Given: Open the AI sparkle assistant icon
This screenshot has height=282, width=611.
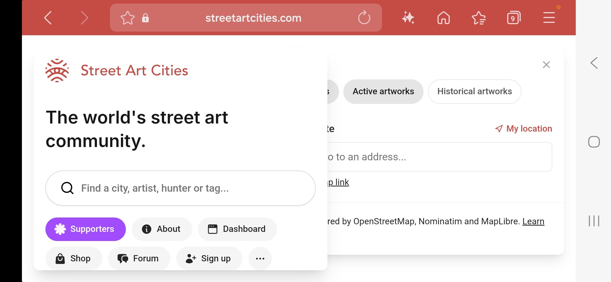Looking at the screenshot, I should pyautogui.click(x=408, y=18).
